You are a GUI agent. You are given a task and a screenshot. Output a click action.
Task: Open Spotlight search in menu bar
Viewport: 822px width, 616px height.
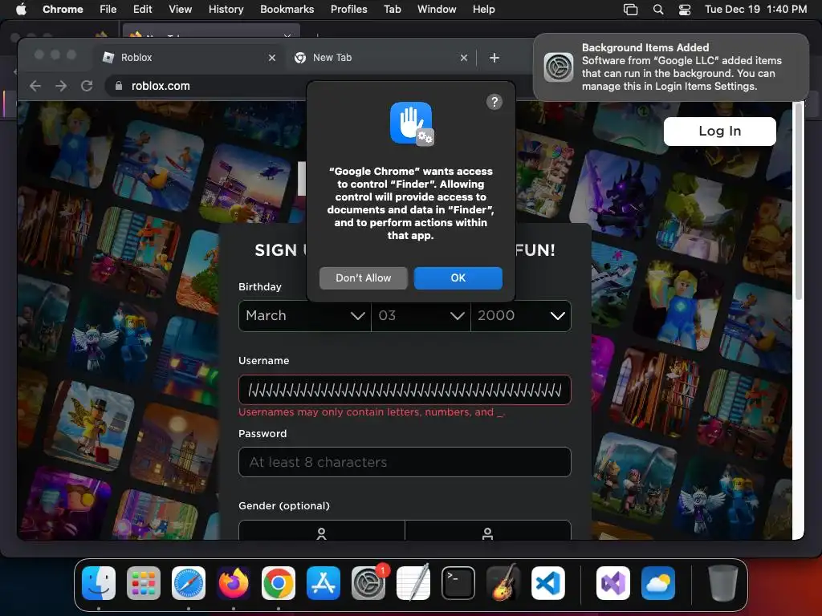658,10
